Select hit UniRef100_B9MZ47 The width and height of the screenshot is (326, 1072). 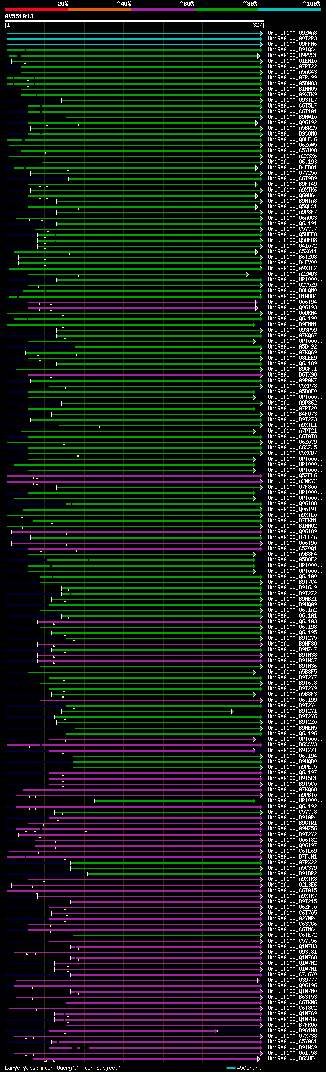292,650
